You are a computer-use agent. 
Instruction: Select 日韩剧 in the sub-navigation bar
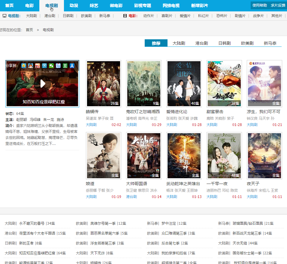pos(68,16)
